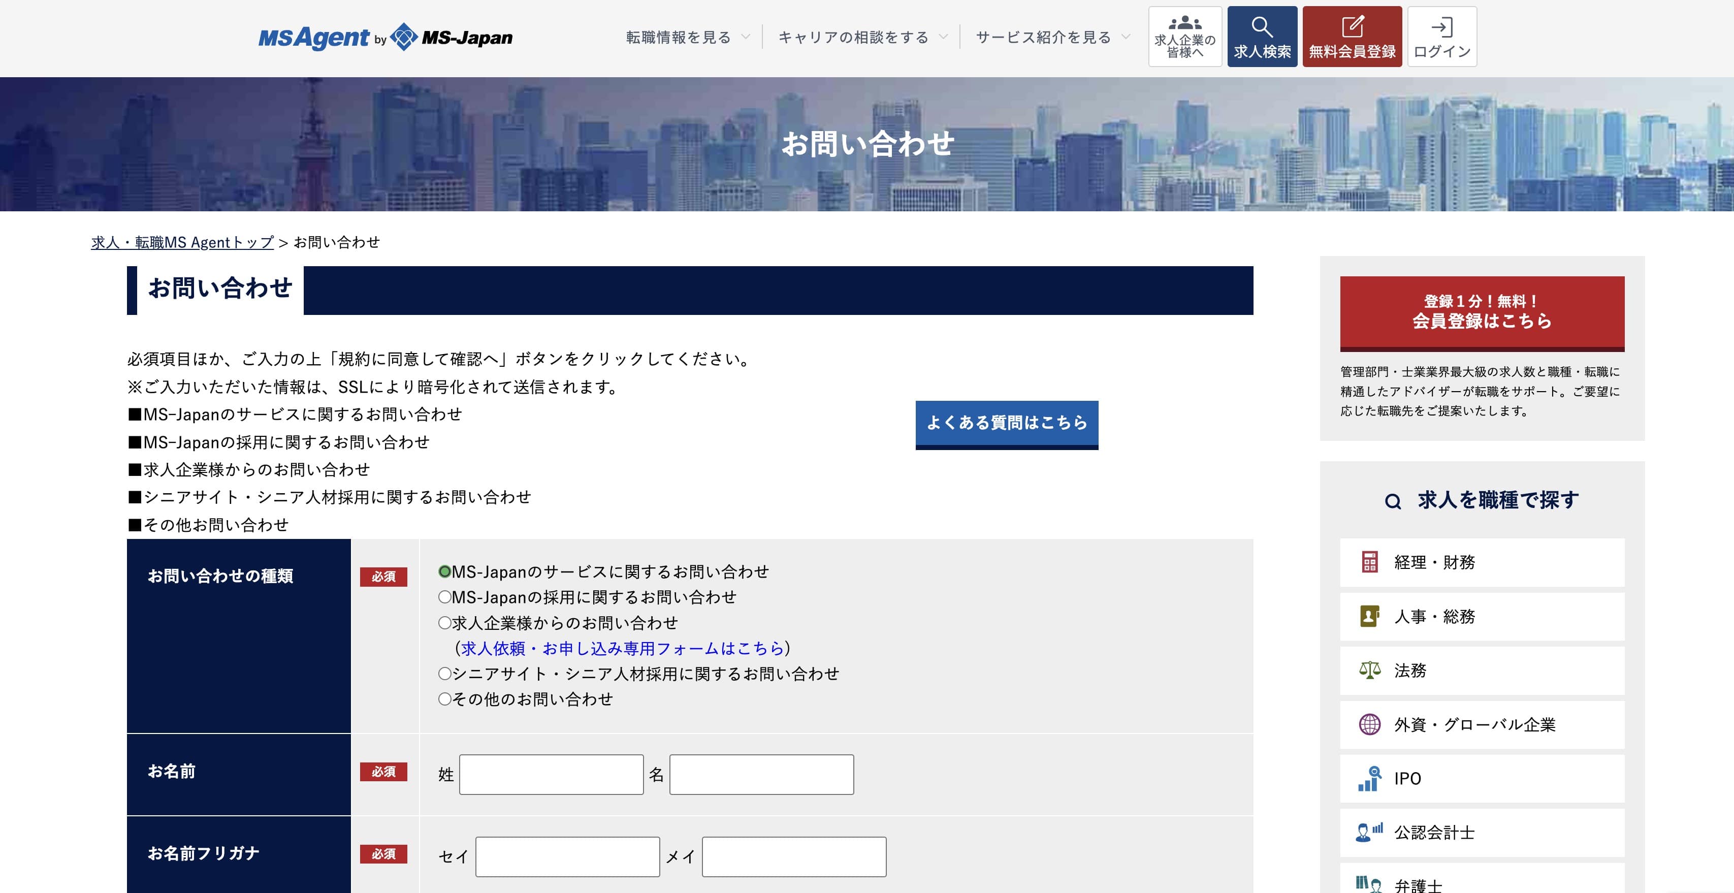The height and width of the screenshot is (893, 1734).
Task: Click the MS Agent logo in the header
Action: point(385,38)
